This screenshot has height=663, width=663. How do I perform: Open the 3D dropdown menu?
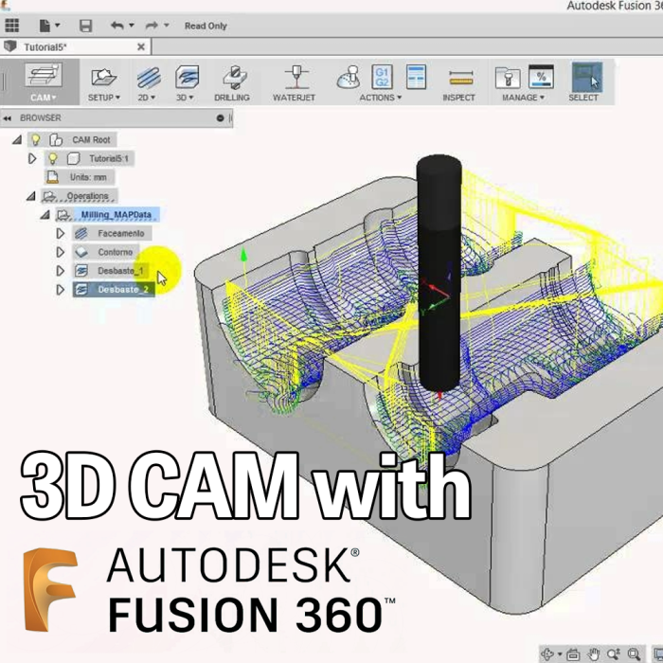(185, 98)
